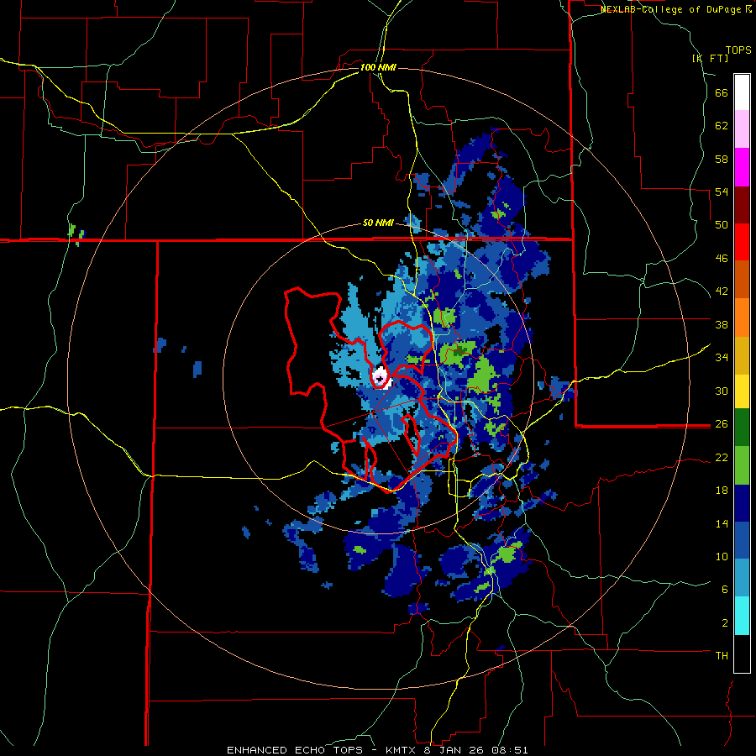Click the cyan legend swatch
Viewport: 756px width, 756px height.
[x=742, y=615]
